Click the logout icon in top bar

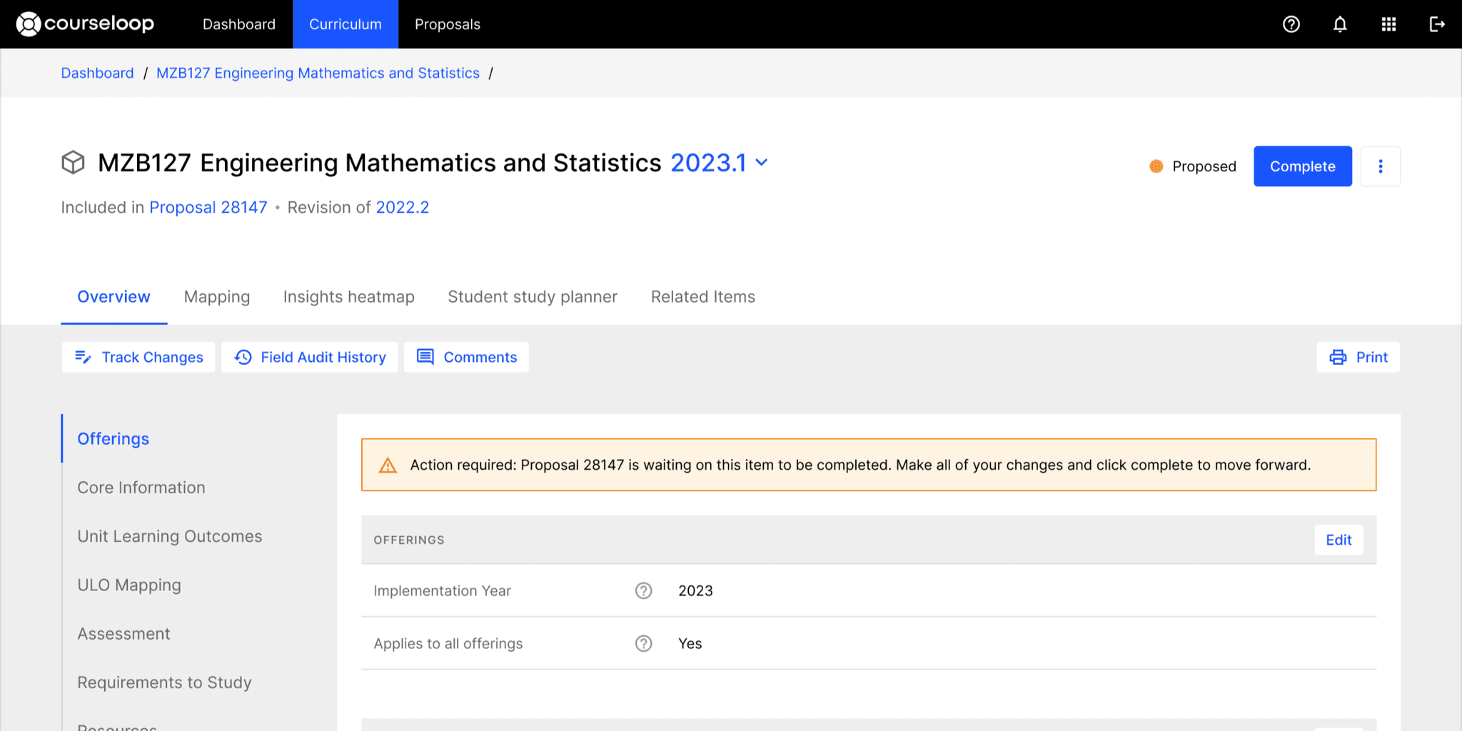coord(1437,24)
